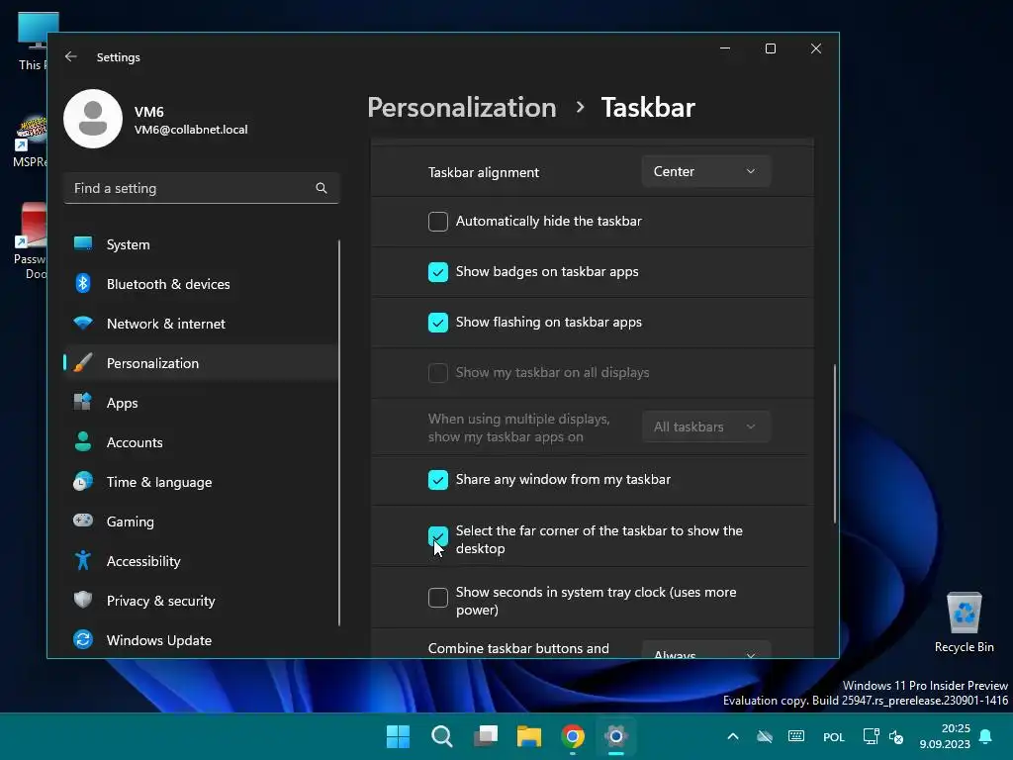Open the Apps settings category
Screen dimensions: 1013x760
click(201, 403)
